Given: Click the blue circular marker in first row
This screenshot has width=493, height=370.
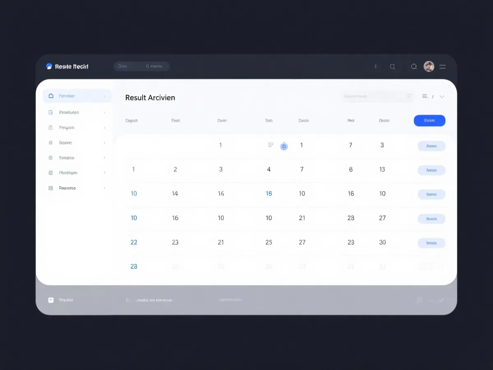Looking at the screenshot, I should click(284, 146).
